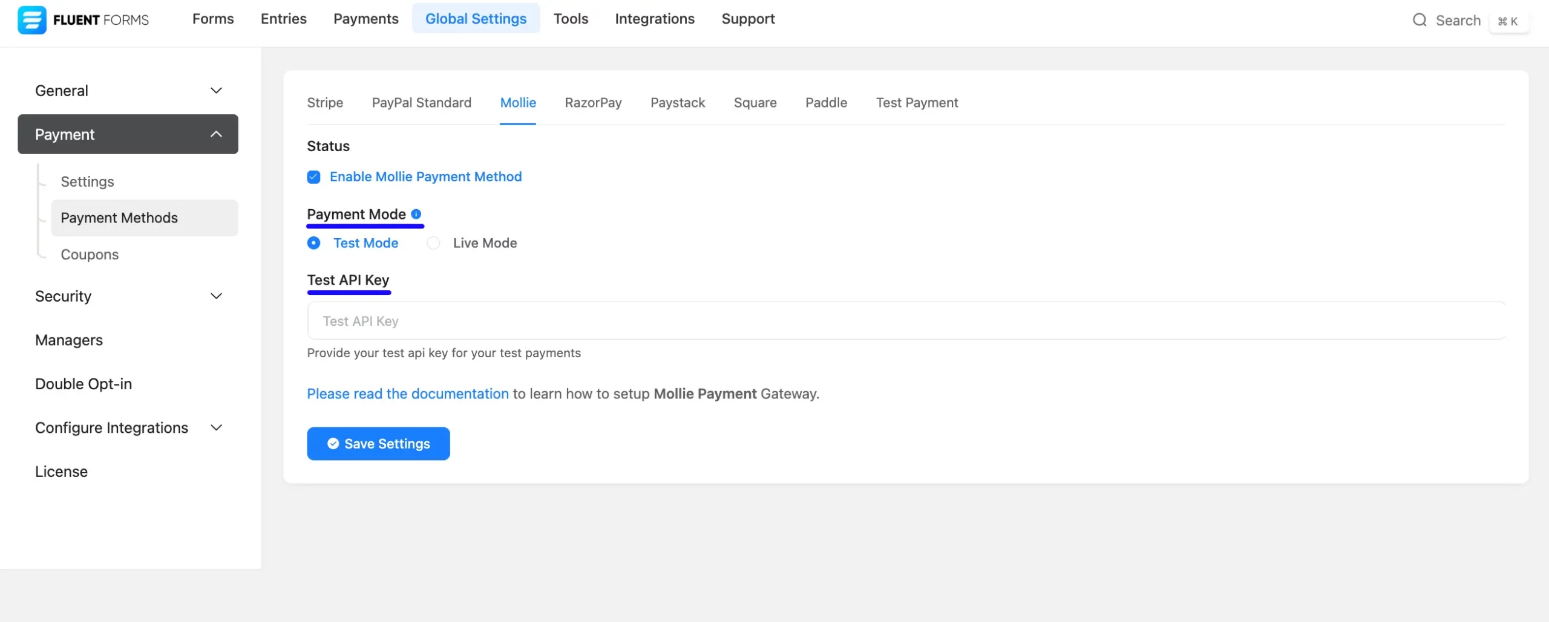Open Entries in the top menu
The width and height of the screenshot is (1549, 622).
point(283,19)
